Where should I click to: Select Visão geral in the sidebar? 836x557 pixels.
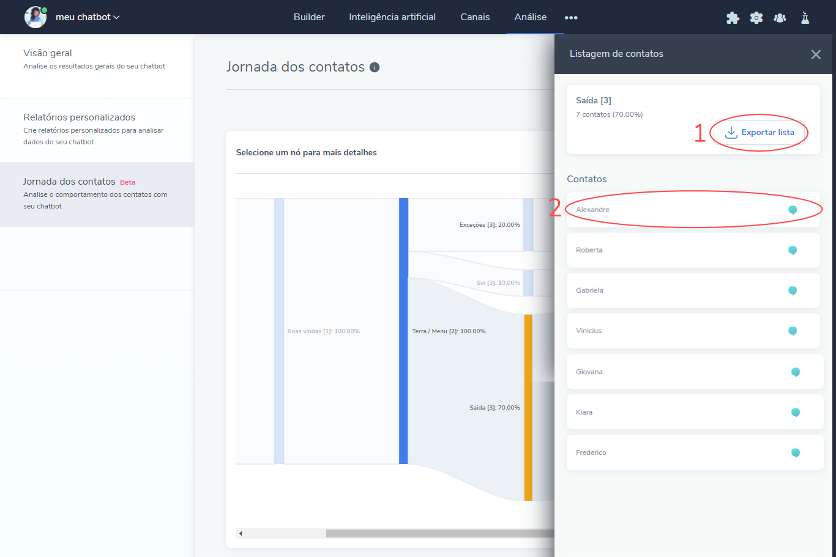(x=48, y=53)
